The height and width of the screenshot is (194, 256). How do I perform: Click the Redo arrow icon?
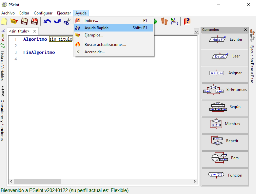point(57,22)
